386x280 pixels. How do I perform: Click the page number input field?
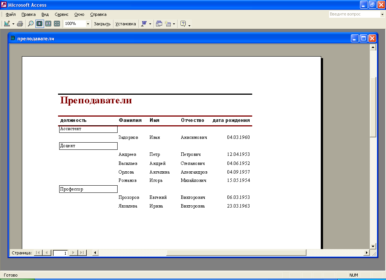pos(60,253)
